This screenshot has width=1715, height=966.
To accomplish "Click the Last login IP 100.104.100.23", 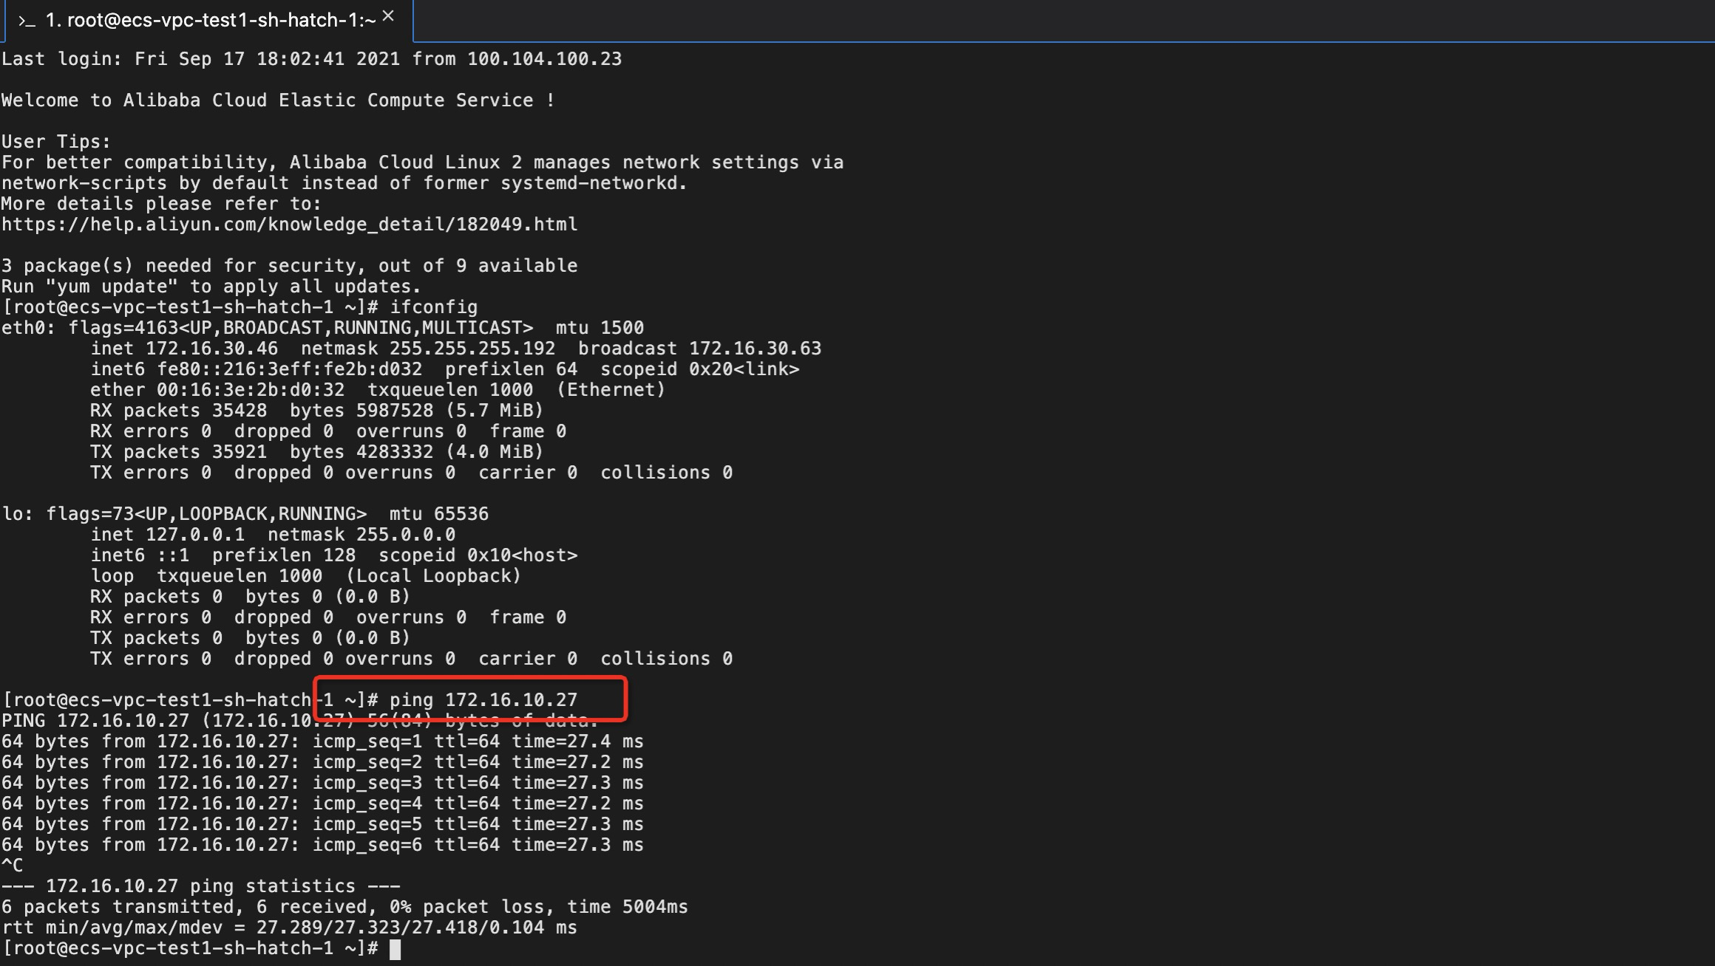I will [544, 59].
